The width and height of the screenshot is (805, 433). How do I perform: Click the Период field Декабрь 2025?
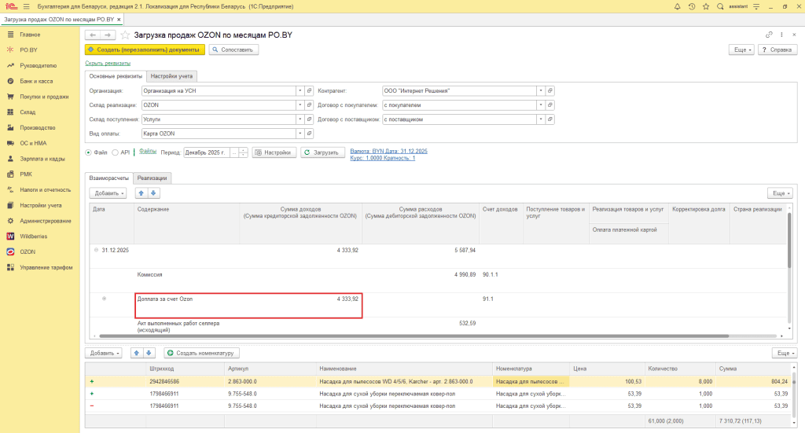[x=207, y=152]
